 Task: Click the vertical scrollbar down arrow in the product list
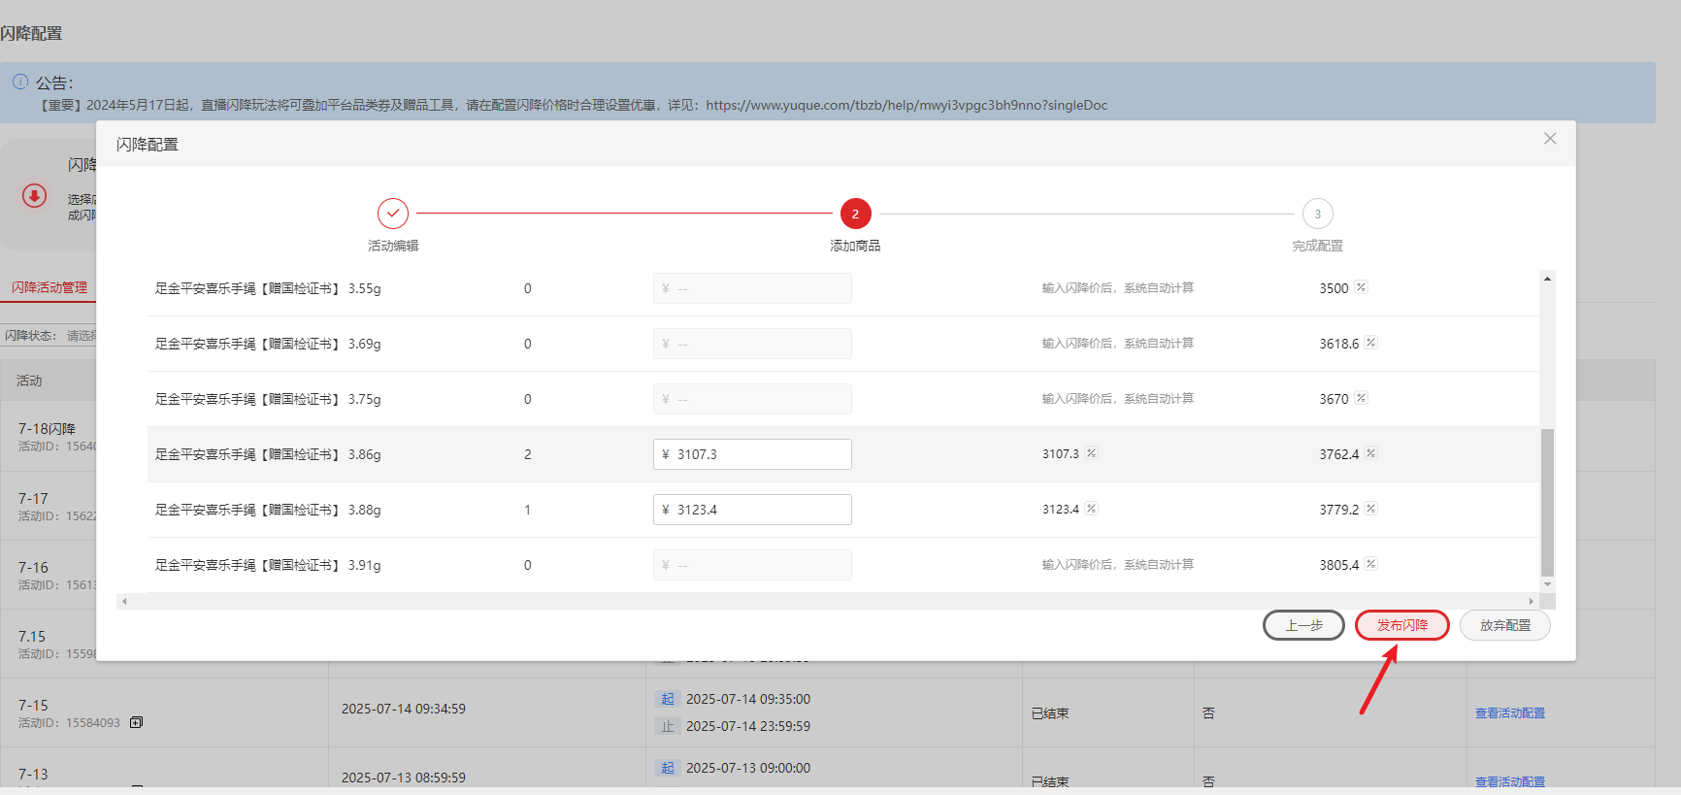1547,584
